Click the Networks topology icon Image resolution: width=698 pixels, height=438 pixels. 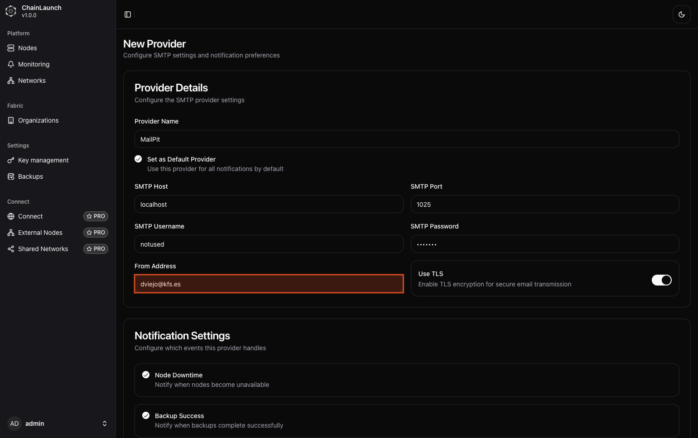click(11, 81)
